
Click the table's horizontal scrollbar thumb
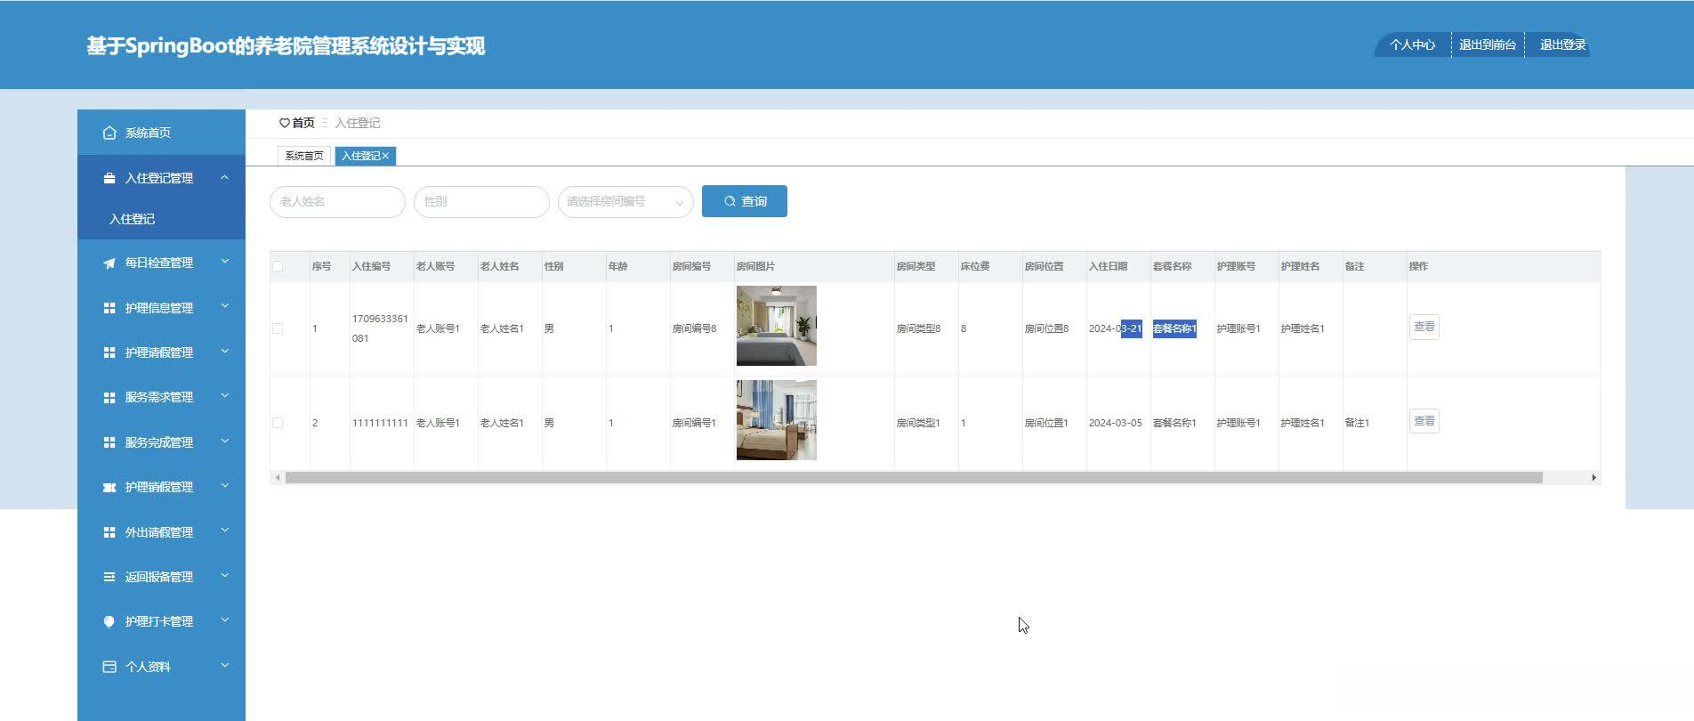(x=914, y=478)
